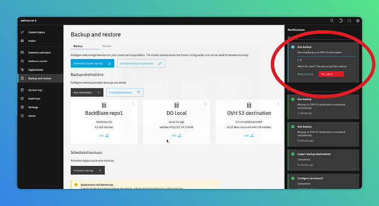Click the Add destination button
This screenshot has width=379, height=206.
point(87,92)
